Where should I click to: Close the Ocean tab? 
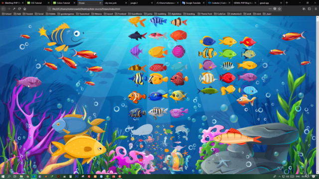[100, 3]
